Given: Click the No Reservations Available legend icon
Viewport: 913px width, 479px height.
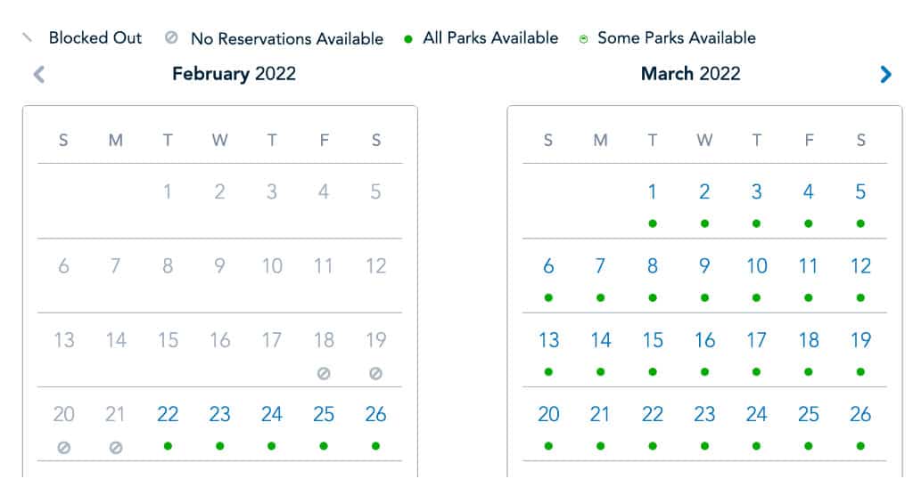Looking at the screenshot, I should 171,37.
